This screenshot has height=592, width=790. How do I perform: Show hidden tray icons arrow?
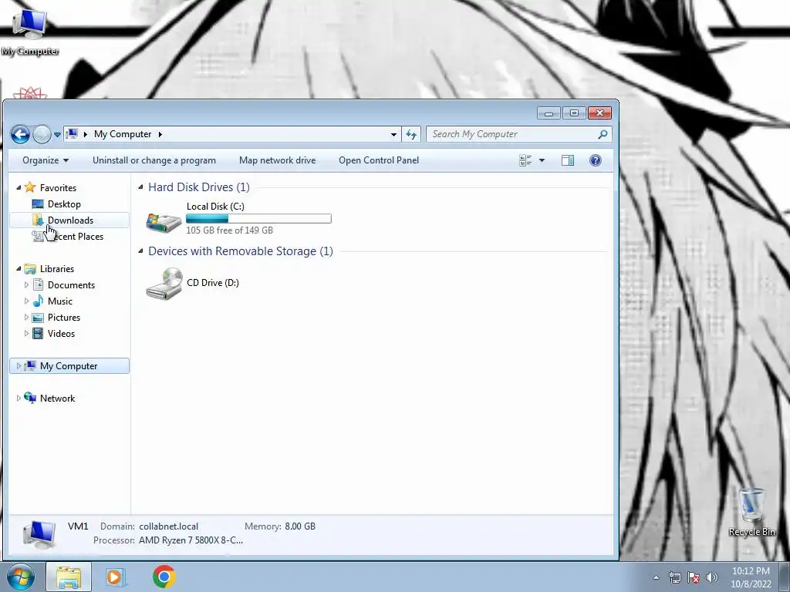click(656, 577)
